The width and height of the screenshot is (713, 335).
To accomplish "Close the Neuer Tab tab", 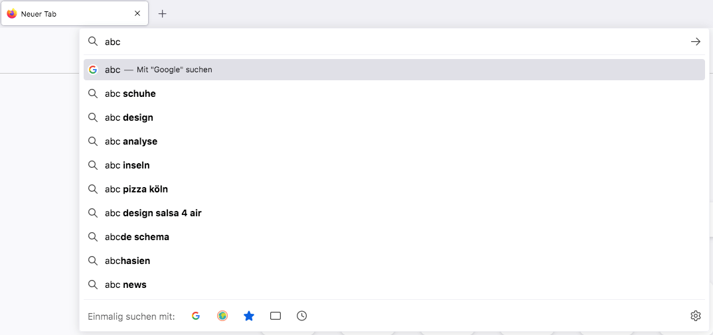I will pyautogui.click(x=137, y=14).
